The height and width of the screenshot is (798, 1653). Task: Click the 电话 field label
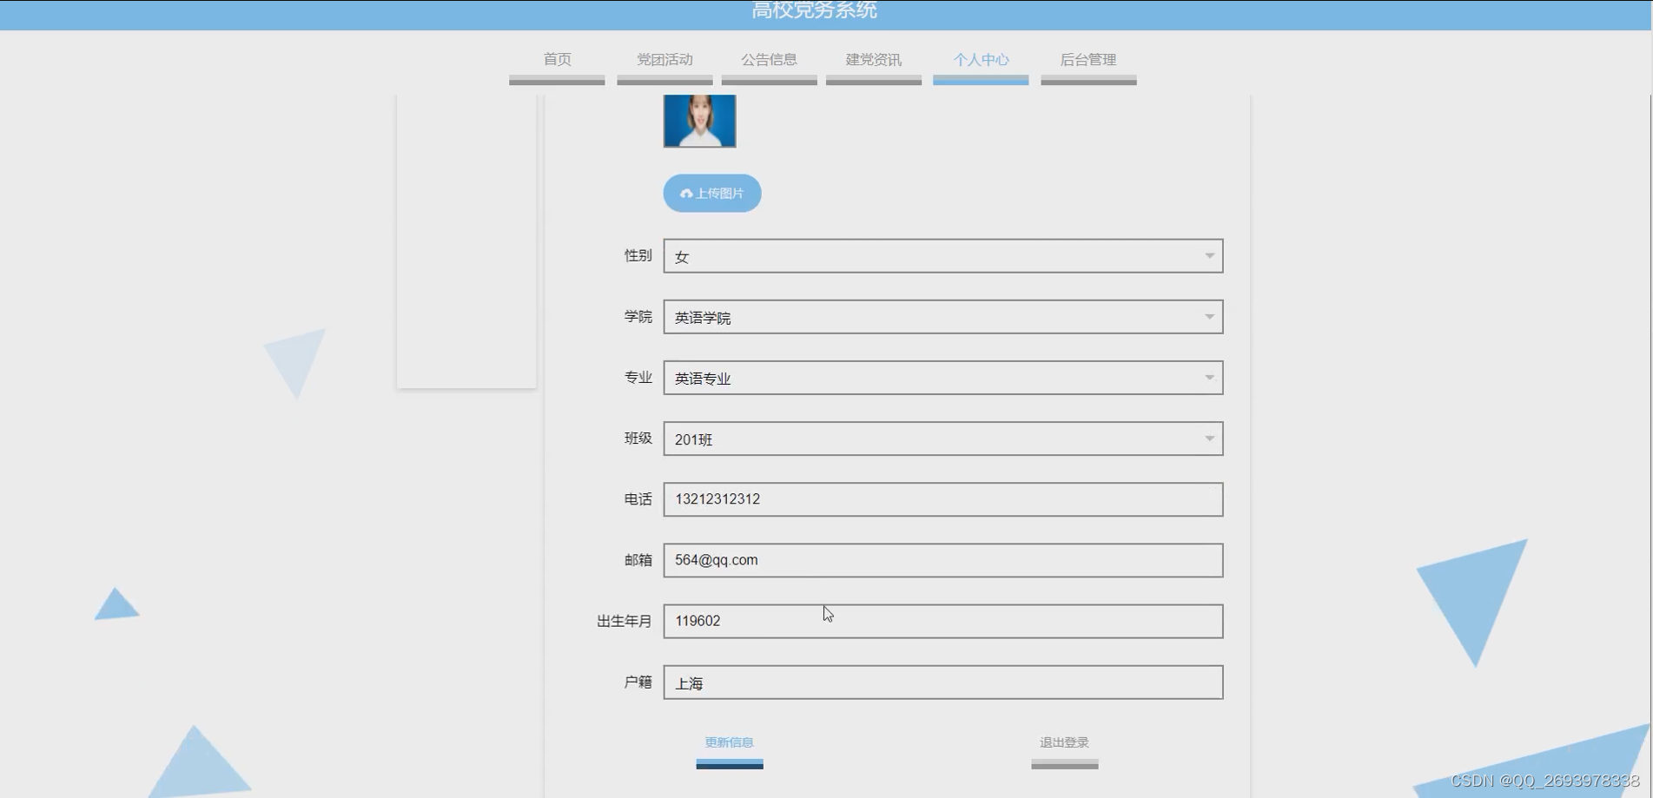(x=638, y=499)
